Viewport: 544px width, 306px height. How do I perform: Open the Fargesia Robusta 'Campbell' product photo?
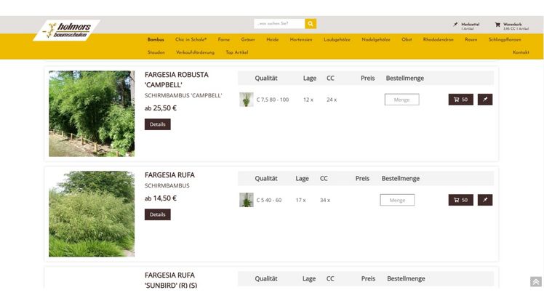92,113
